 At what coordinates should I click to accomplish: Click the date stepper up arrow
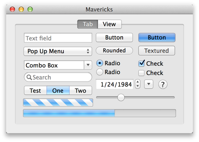(138, 82)
